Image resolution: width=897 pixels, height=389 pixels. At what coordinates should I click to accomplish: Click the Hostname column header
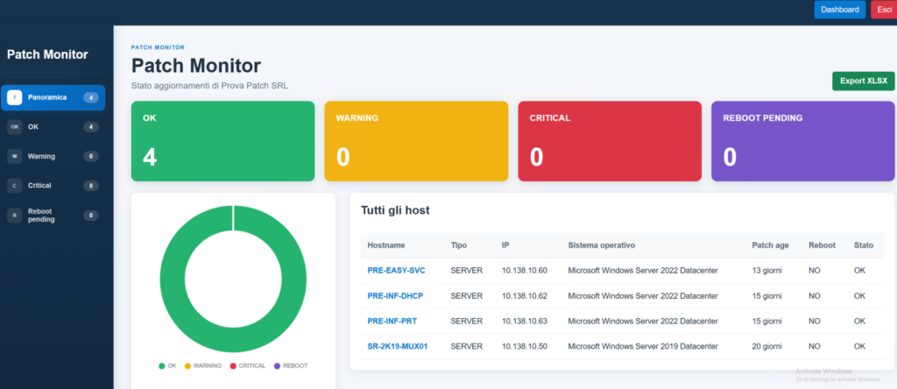[x=386, y=245]
